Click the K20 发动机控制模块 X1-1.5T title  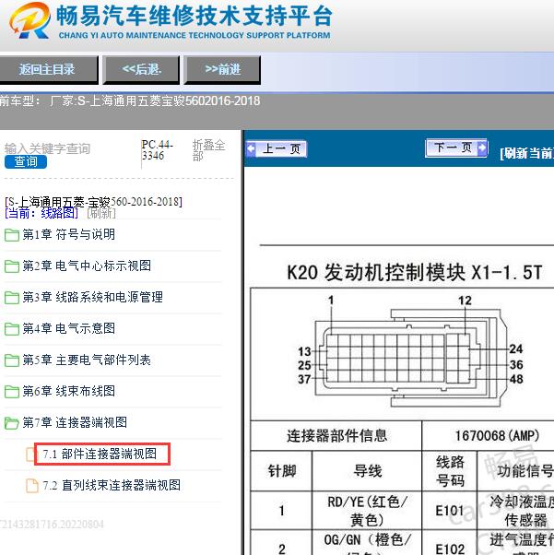pyautogui.click(x=414, y=273)
